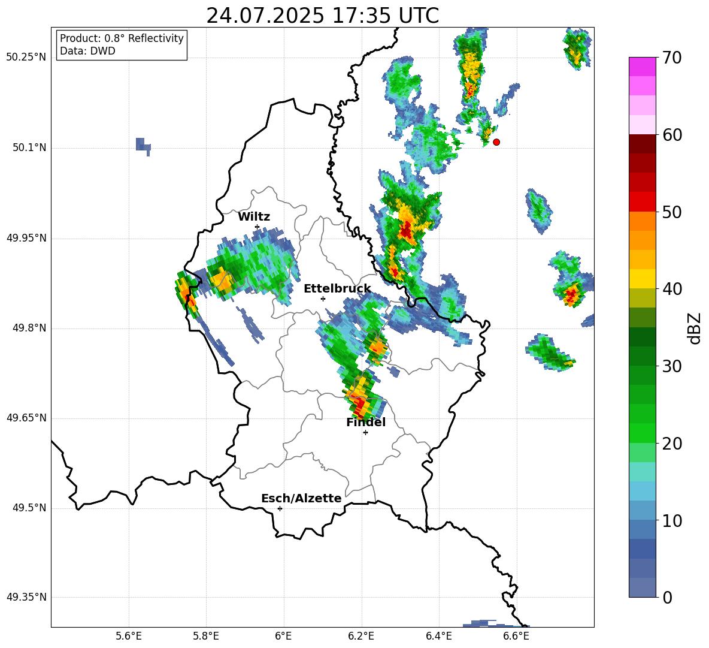Click the colorbar value 30
This screenshot has width=709, height=648.
click(672, 366)
